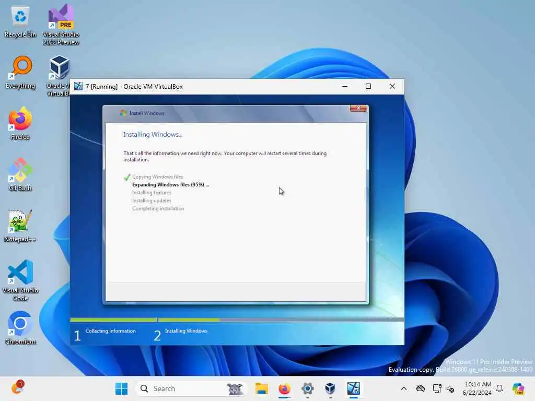
Task: Click the cloud sync tray icon
Action: 421,388
